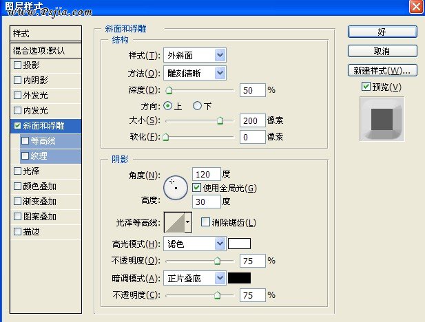Click shadow 不透明度(C) opacity slider handle
Screen dimensions: 425x322
click(218, 295)
